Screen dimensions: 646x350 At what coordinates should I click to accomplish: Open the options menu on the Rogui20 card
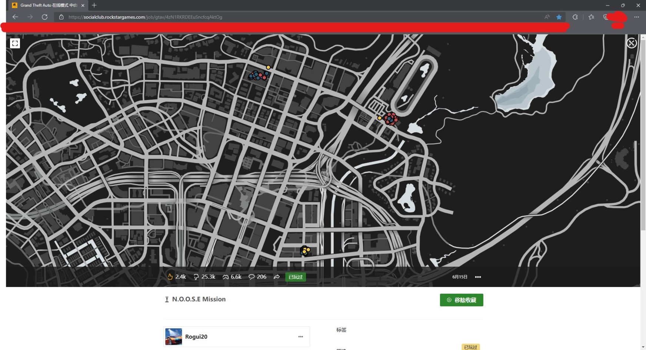tap(301, 337)
